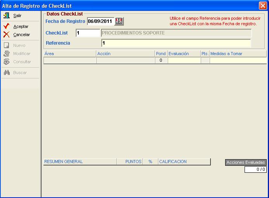Click the blue CheckList label
The width and height of the screenshot is (269, 198).
pyautogui.click(x=57, y=33)
